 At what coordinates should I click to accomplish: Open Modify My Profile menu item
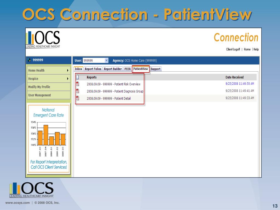coord(49,87)
